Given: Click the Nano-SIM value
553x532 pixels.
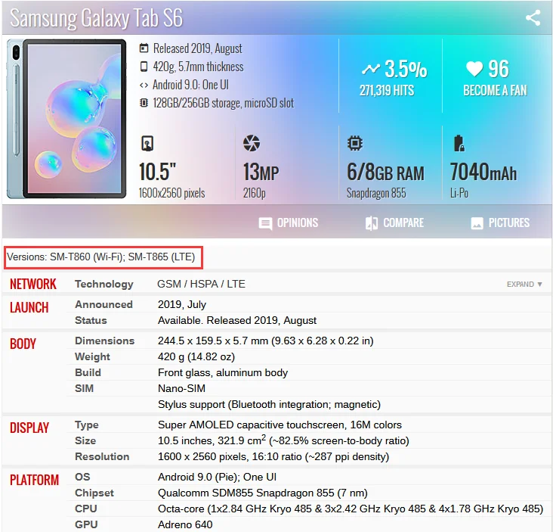Looking at the screenshot, I should (181, 388).
